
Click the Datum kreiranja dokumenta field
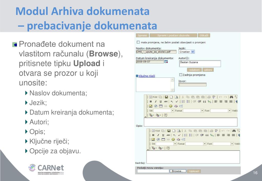click(150, 62)
